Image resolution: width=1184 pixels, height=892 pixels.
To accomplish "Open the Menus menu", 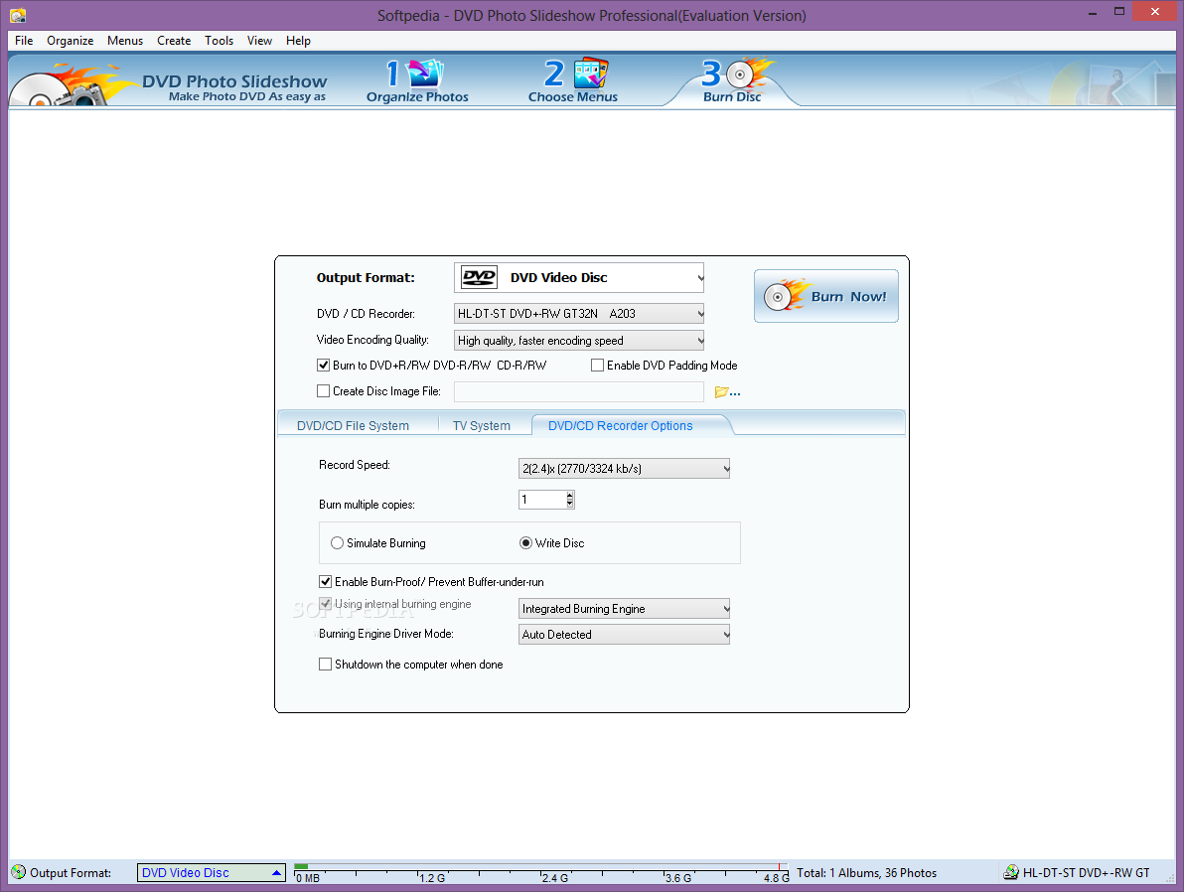I will (x=124, y=41).
